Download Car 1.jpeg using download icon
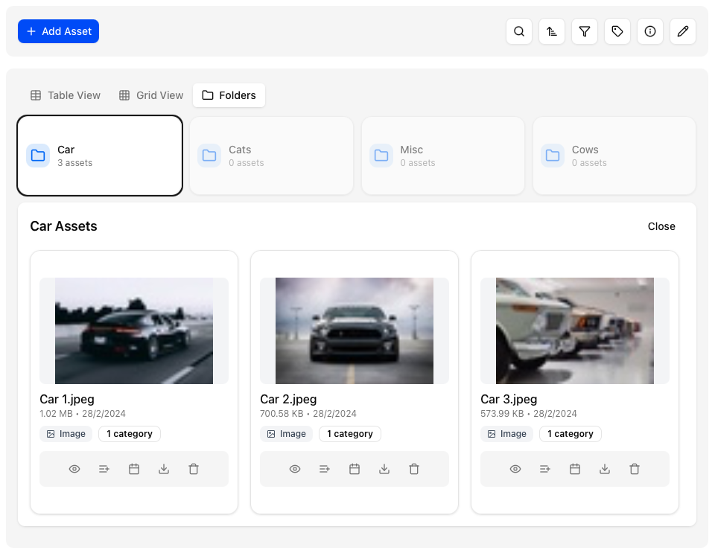 [164, 469]
